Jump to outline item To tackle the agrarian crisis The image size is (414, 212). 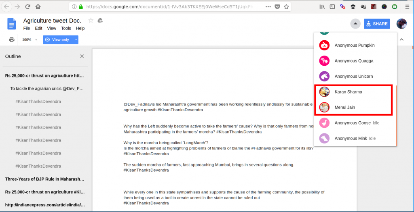click(x=47, y=89)
